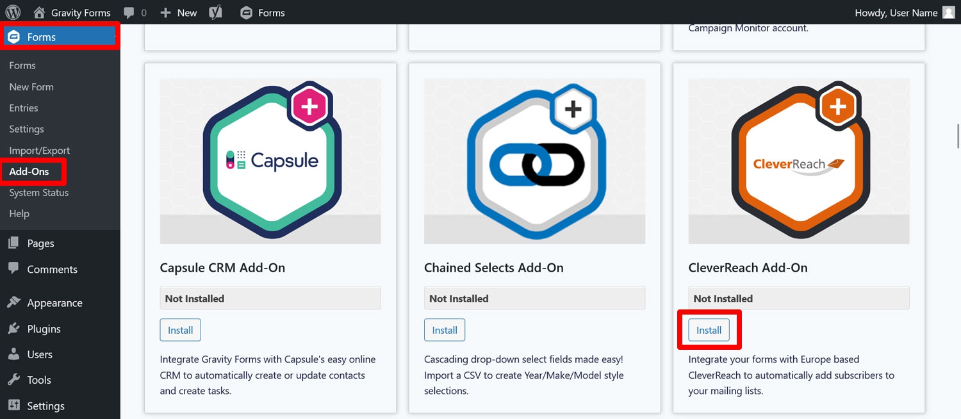961x419 pixels.
Task: Install the Capsule CRM Add-On
Action: [180, 330]
